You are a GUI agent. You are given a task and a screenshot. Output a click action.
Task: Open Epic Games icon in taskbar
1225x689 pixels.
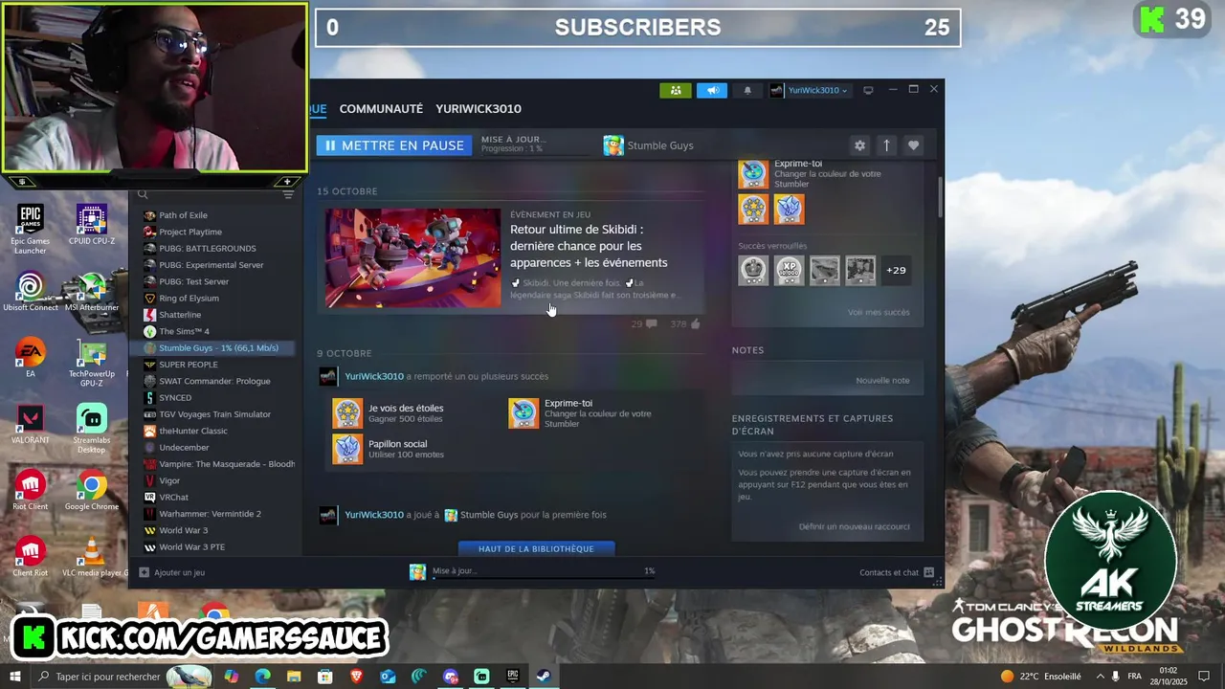[512, 676]
